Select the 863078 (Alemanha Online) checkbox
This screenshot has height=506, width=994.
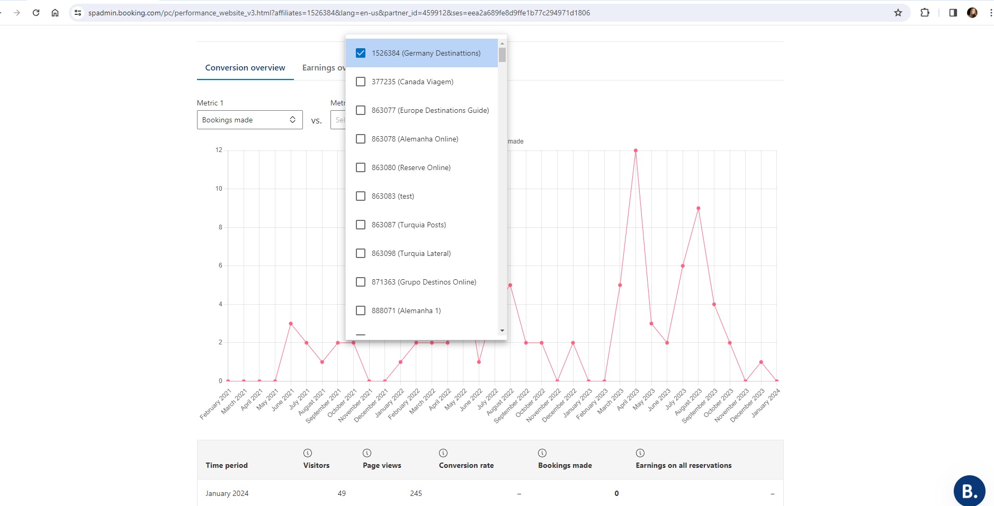(x=361, y=139)
